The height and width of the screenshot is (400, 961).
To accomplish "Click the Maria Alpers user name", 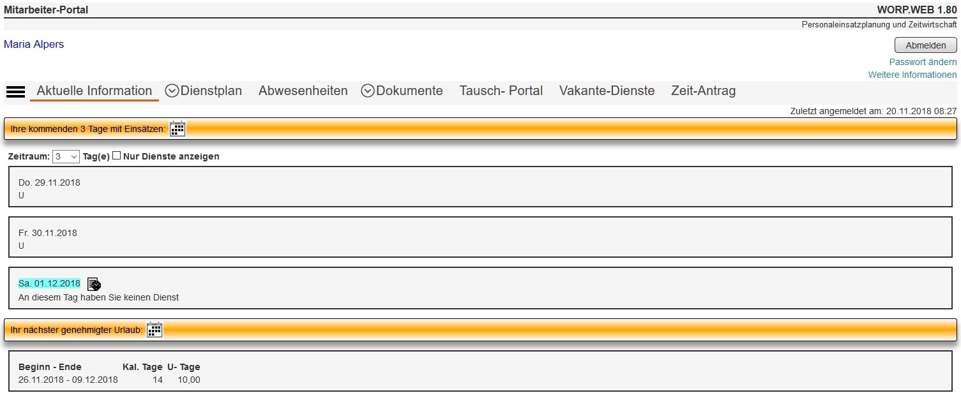I will [34, 45].
